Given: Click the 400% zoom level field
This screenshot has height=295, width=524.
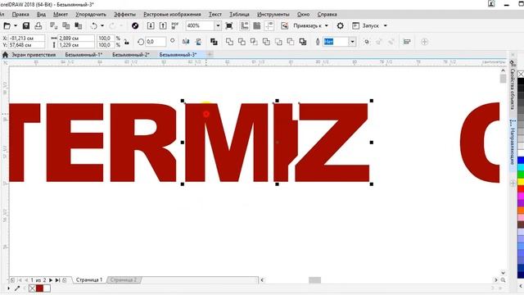Looking at the screenshot, I should [200, 25].
